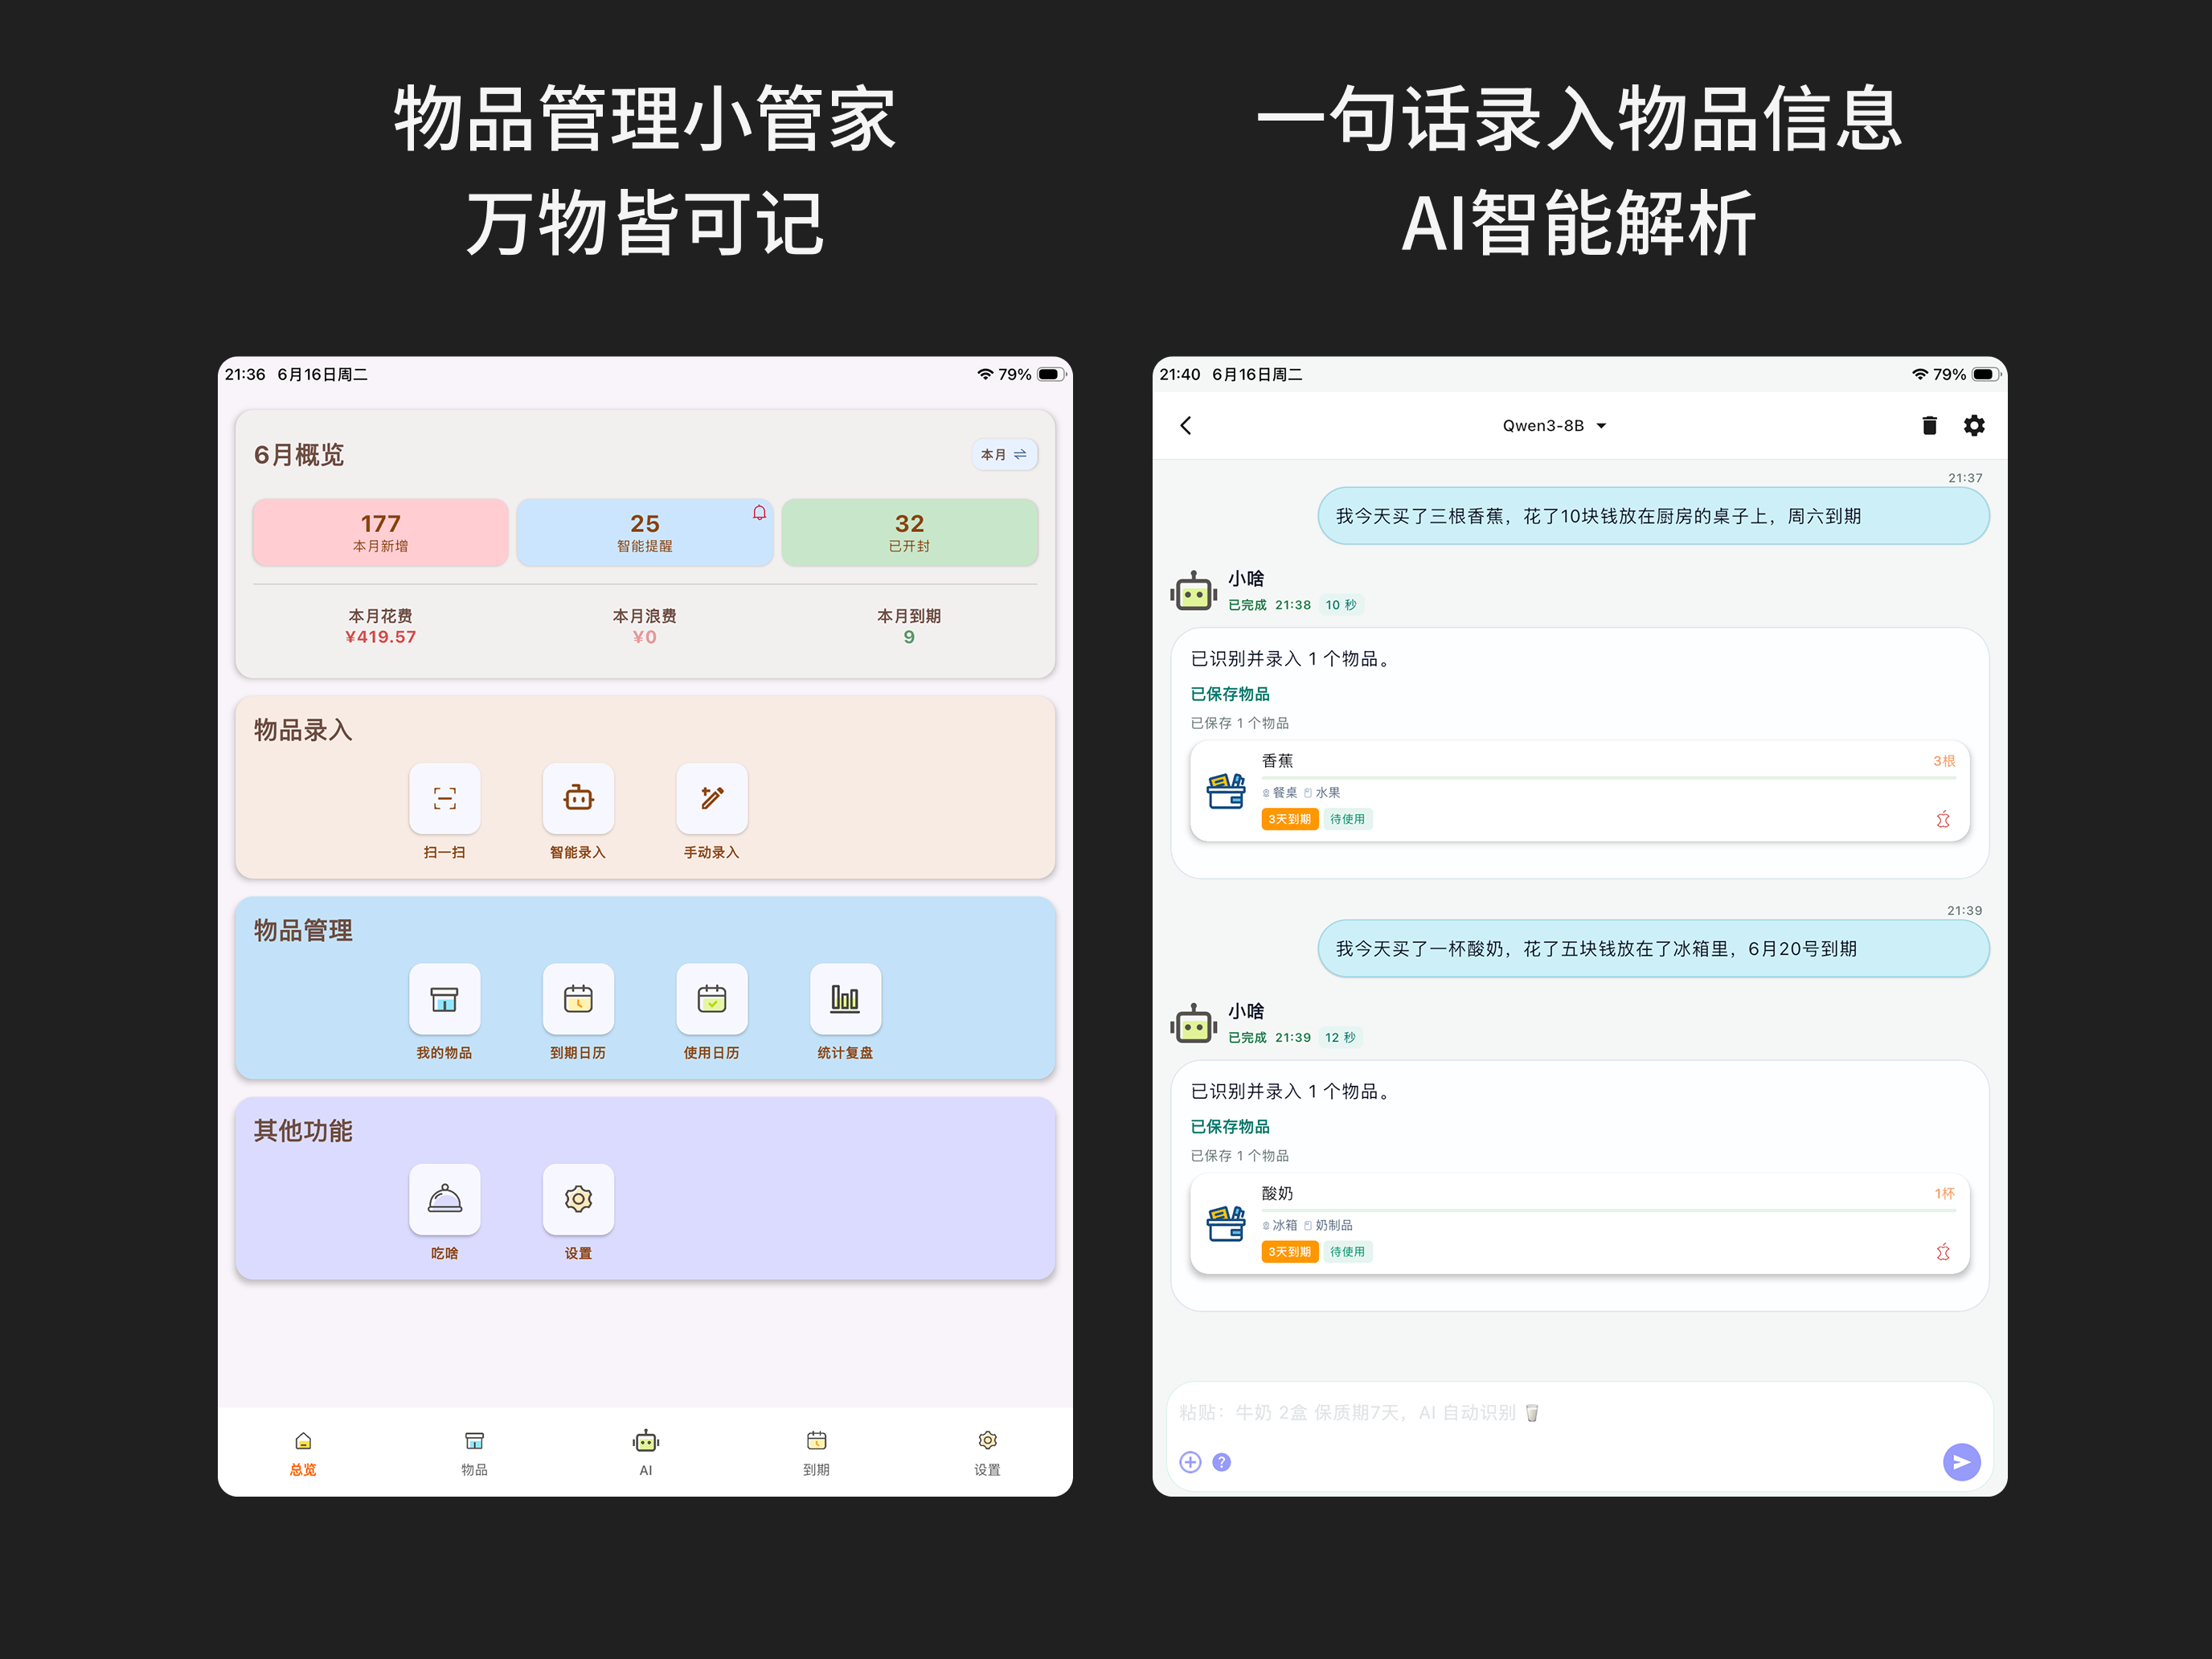The width and height of the screenshot is (2212, 1659).
Task: Open the 25 智能提醒 card
Action: 645,533
